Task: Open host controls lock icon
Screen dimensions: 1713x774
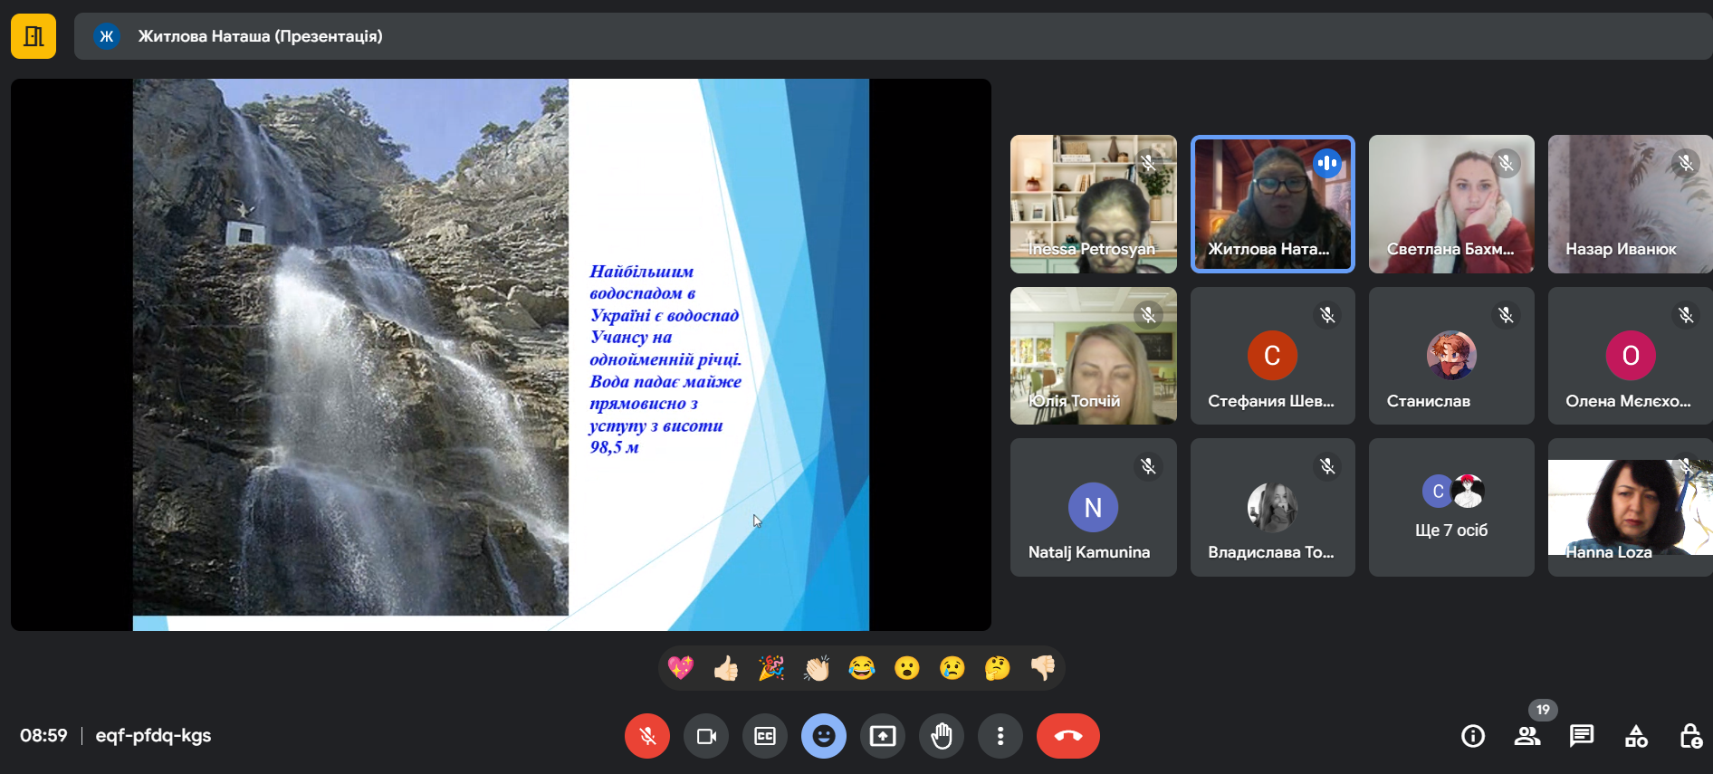Action: click(1690, 736)
